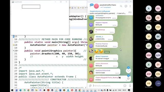164x92 pixels.
Task: Open sender name Кирилл Черняк
Action: [101, 22]
